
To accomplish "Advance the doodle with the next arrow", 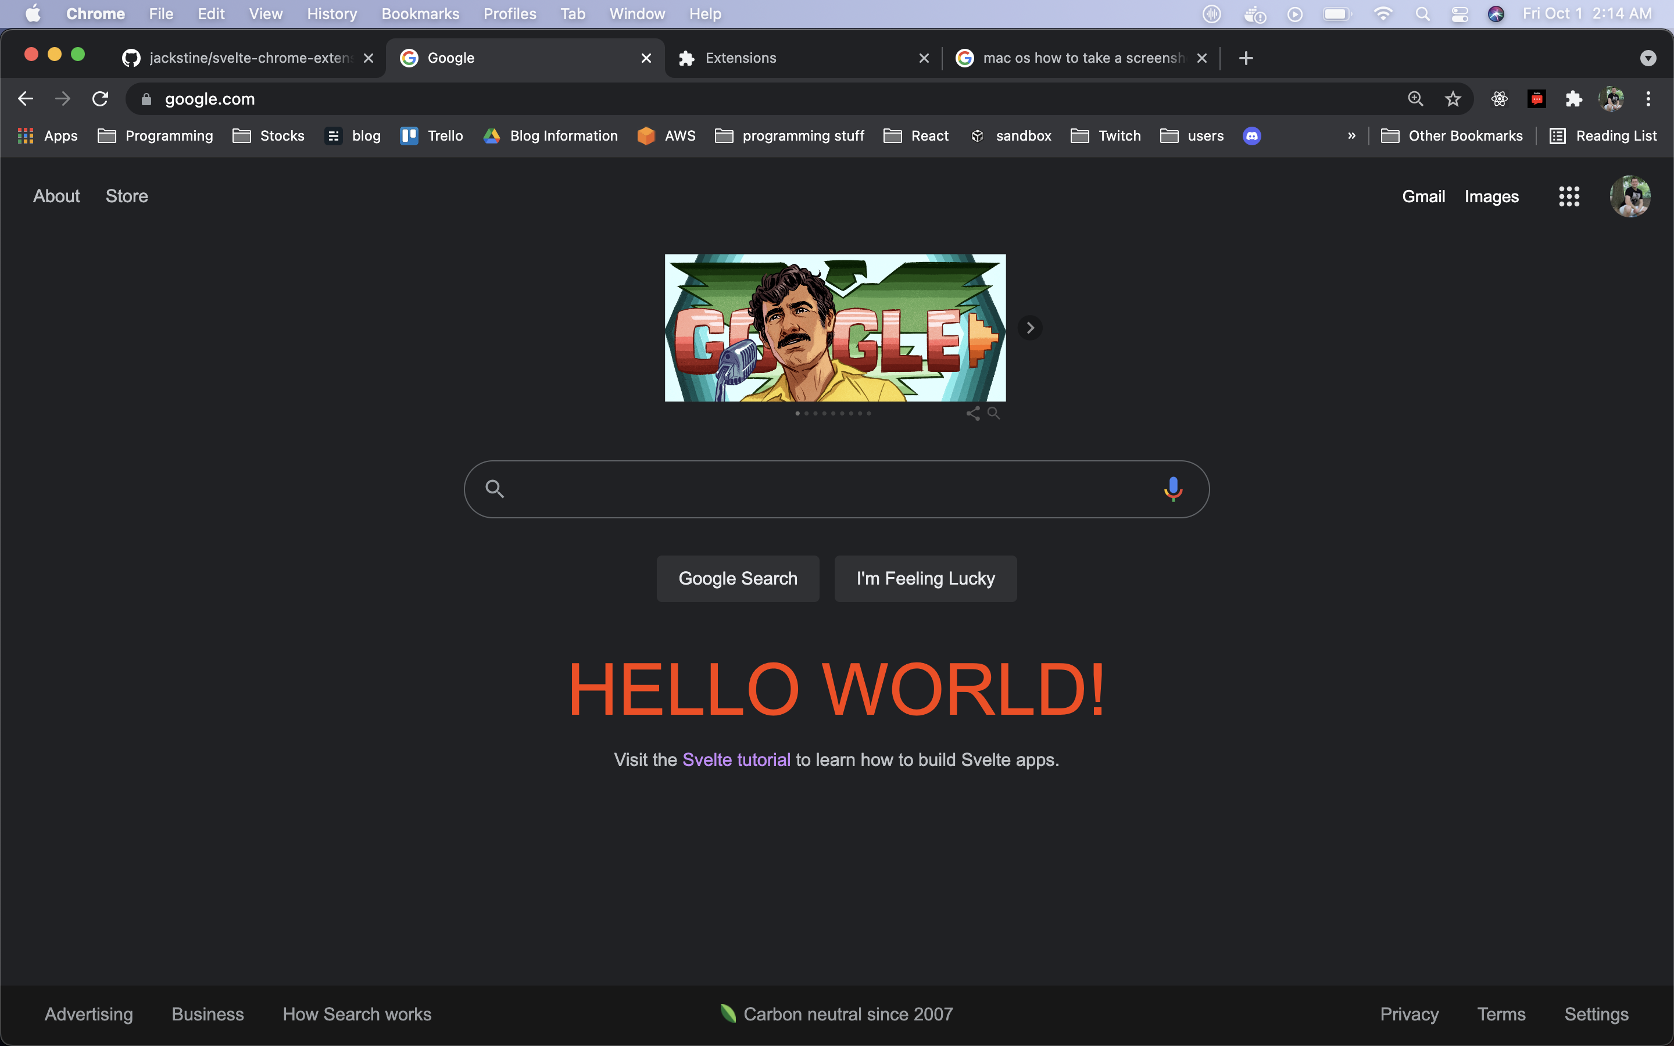I will [x=1030, y=328].
